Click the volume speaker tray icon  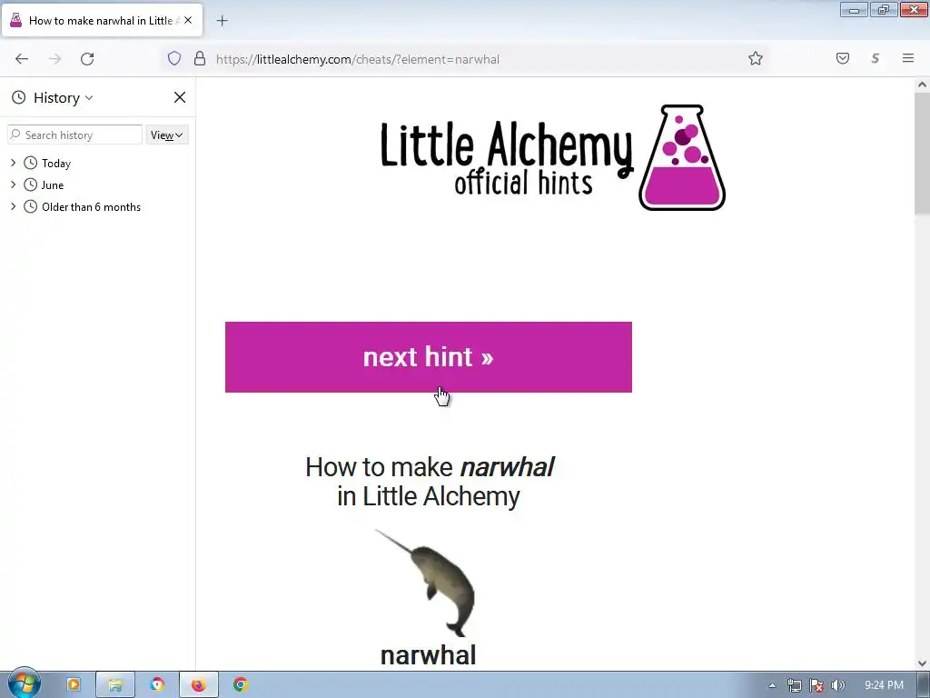838,685
